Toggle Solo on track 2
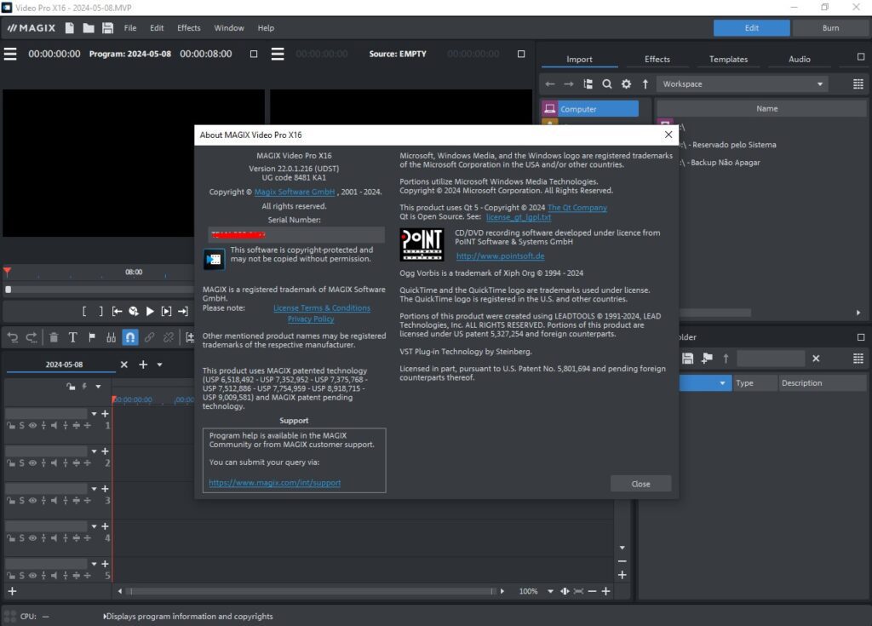 coord(22,462)
